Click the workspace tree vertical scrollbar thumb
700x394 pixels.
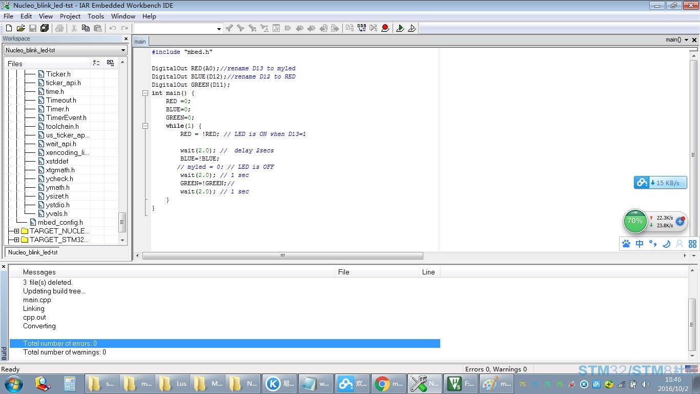point(122,222)
